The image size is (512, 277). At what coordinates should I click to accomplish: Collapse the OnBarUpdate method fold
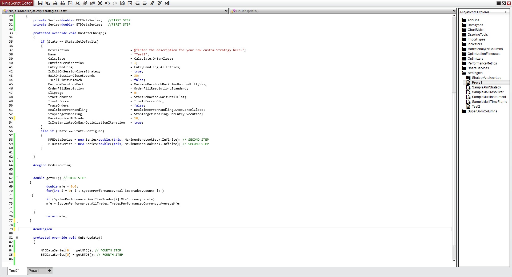tap(17, 238)
